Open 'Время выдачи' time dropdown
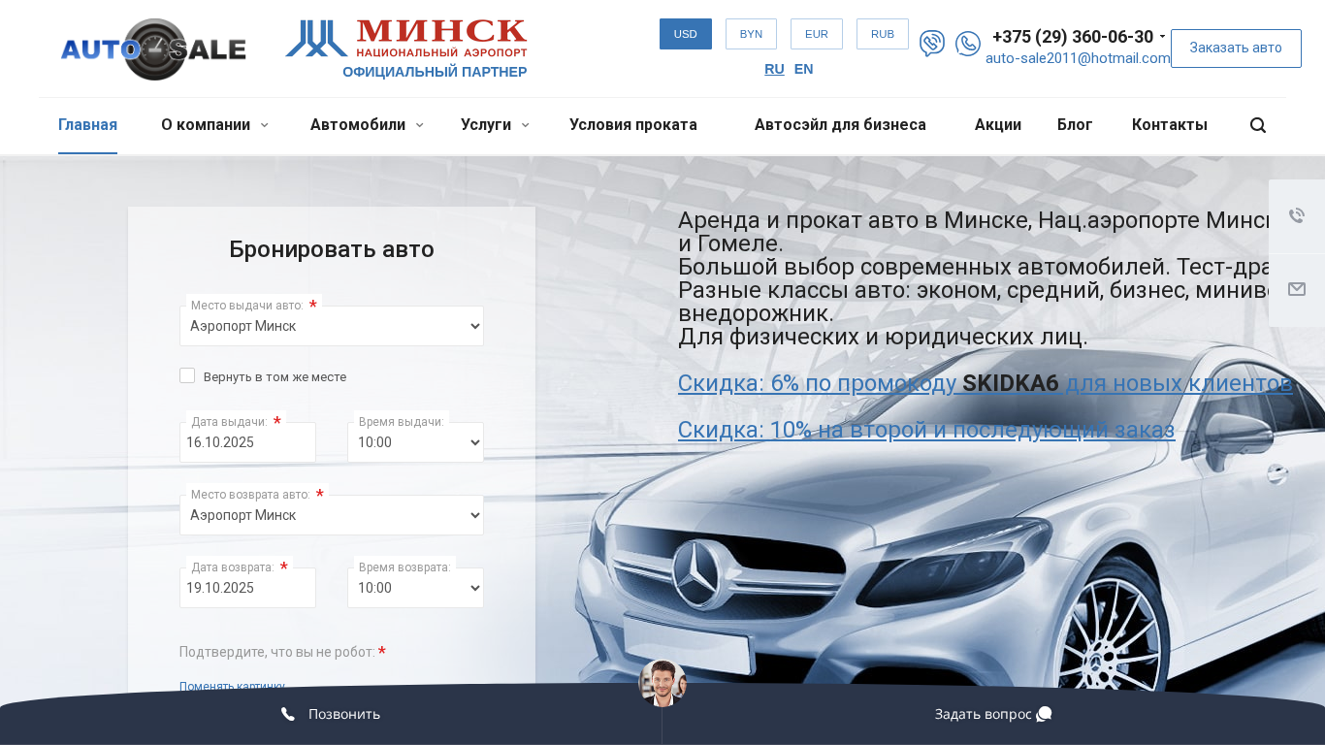1325x745 pixels. (x=415, y=442)
